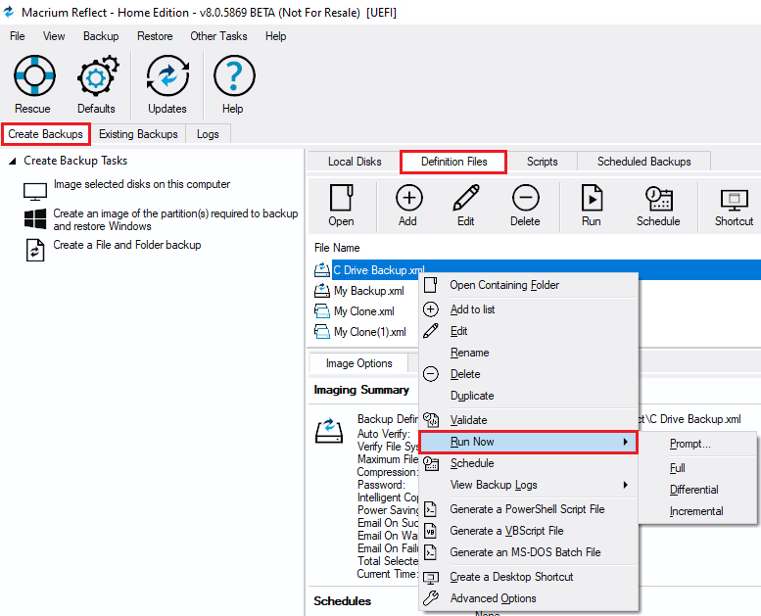Choose Generate a PowerShell Script File

click(x=529, y=509)
